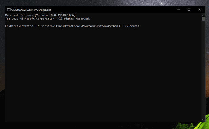
Task: Click the cd command in the prompt
Action: [31, 26]
